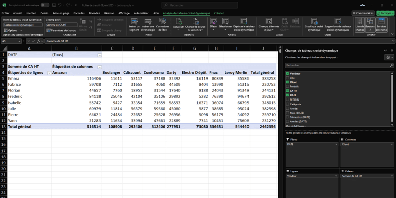Check the Catégorie field checkbox

pos(288,104)
